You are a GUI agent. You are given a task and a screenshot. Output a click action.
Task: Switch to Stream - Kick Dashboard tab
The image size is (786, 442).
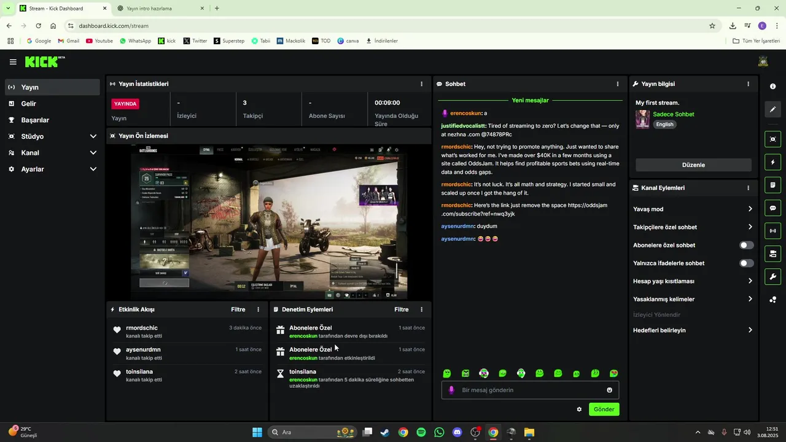63,9
